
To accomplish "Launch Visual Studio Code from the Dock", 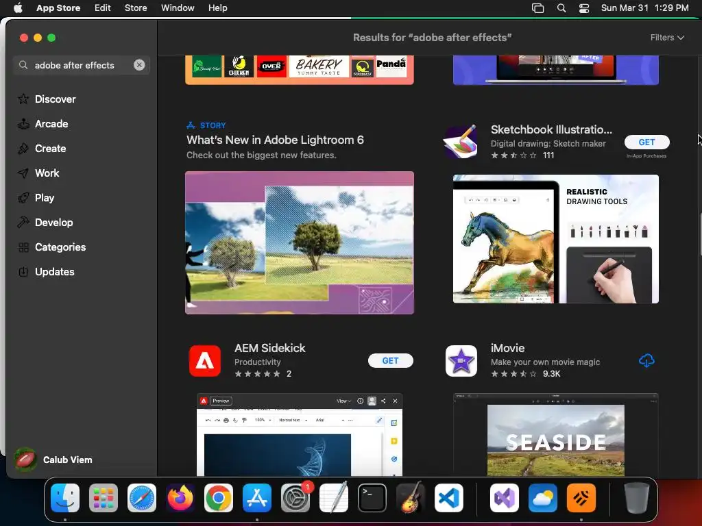I will [448, 498].
